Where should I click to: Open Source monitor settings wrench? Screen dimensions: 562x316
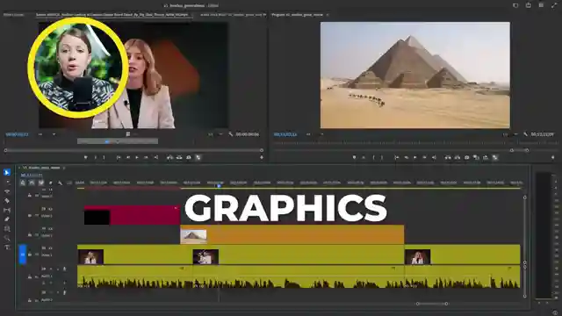tap(230, 134)
